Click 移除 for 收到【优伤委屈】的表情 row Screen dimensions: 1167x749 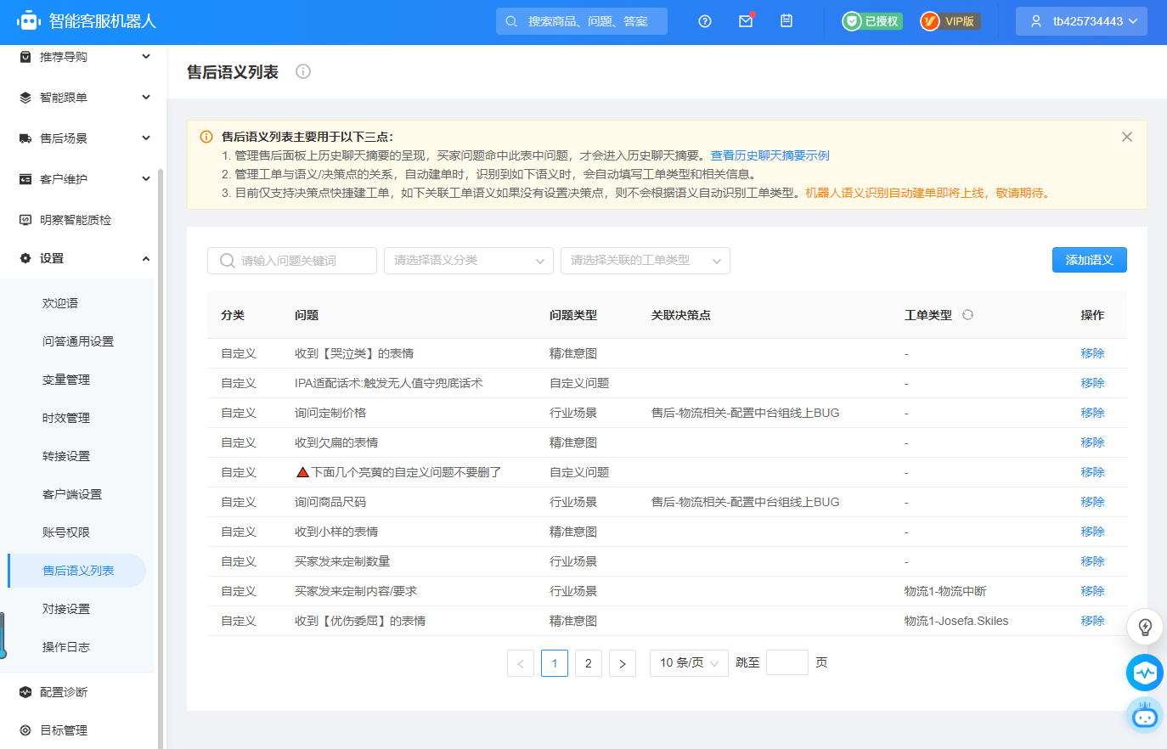[1093, 621]
